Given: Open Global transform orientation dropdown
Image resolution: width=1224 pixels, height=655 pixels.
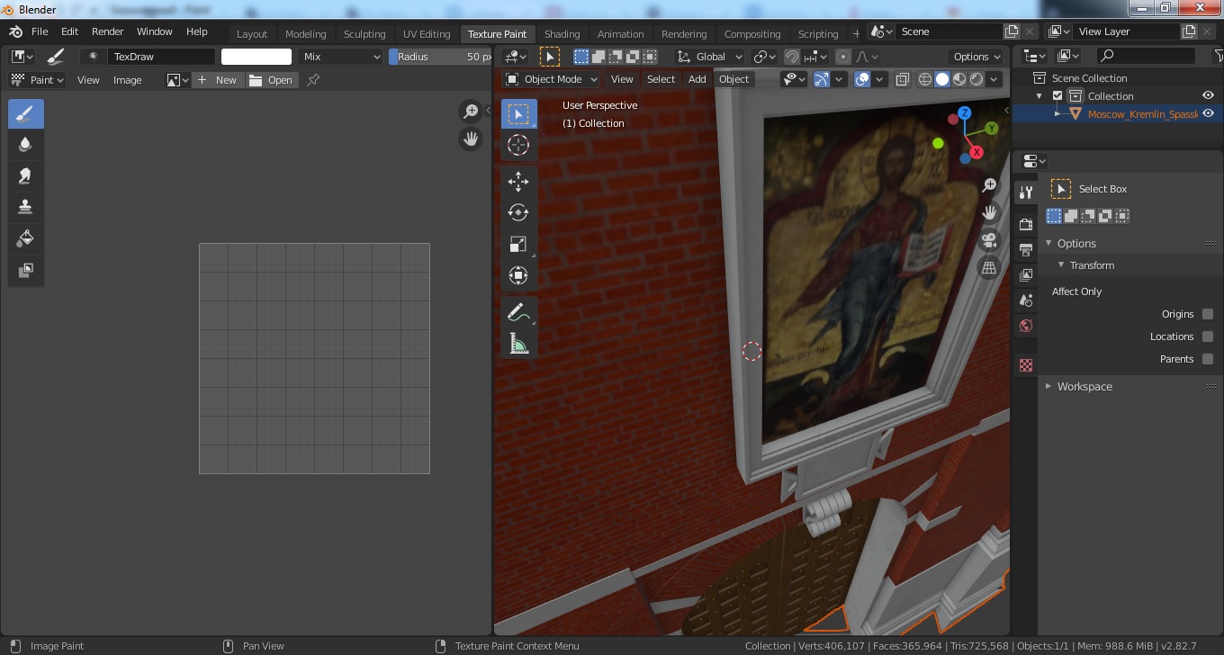Looking at the screenshot, I should [711, 57].
